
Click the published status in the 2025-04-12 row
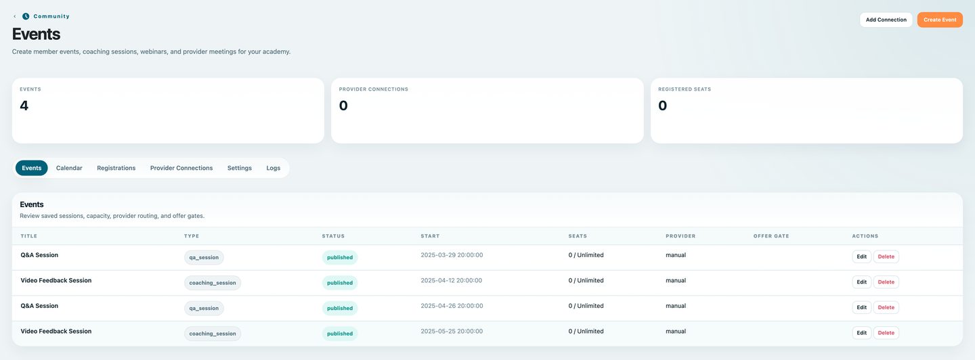[340, 283]
